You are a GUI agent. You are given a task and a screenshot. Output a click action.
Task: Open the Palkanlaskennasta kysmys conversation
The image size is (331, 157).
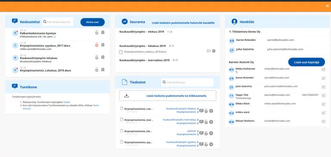(x=38, y=33)
